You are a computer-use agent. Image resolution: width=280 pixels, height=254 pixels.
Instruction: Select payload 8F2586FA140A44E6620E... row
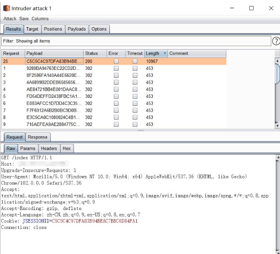click(114, 75)
